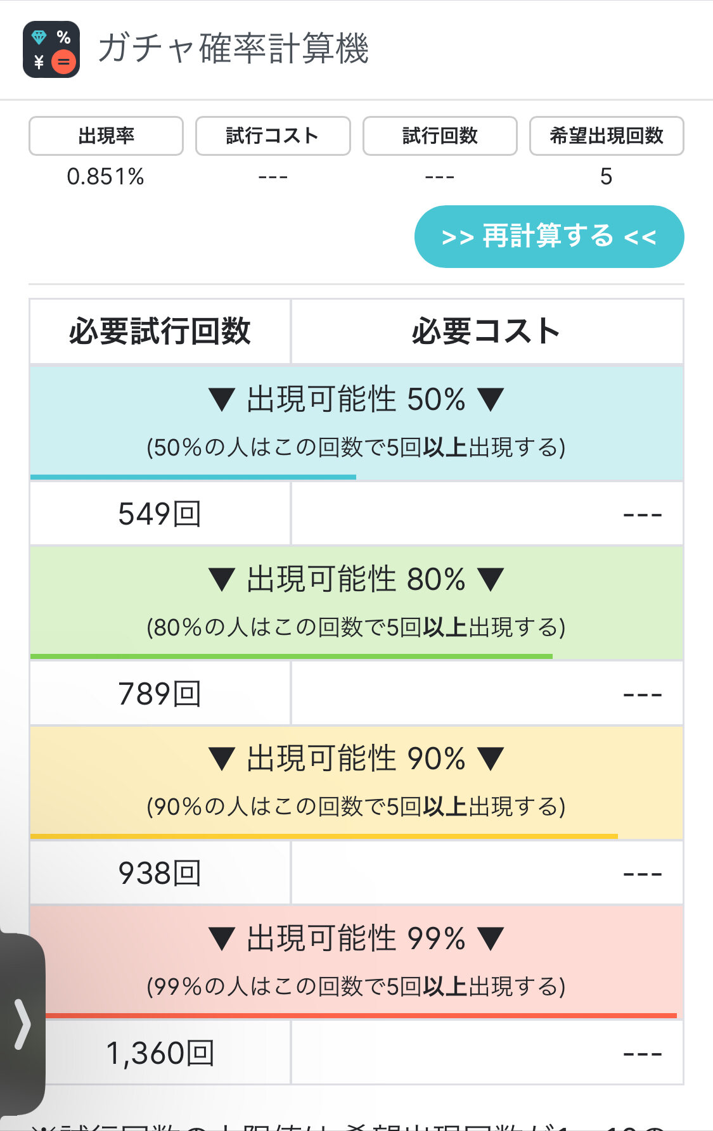
Task: Click the 必要試行回数 column header
Action: [x=160, y=331]
